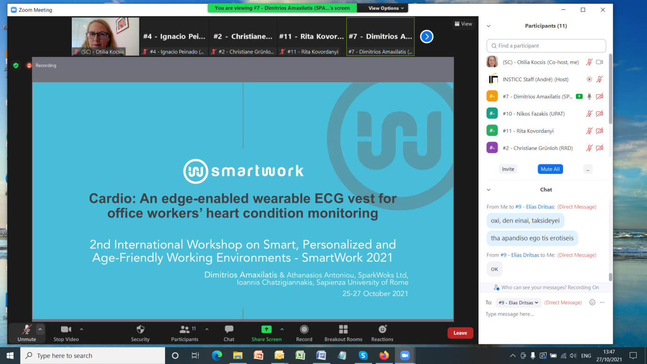Click message 'tha apandiso ego tis erotiseis'
Image resolution: width=647 pixels, height=364 pixels.
(x=532, y=238)
